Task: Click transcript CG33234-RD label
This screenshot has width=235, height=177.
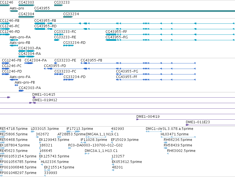Action: (74, 43)
